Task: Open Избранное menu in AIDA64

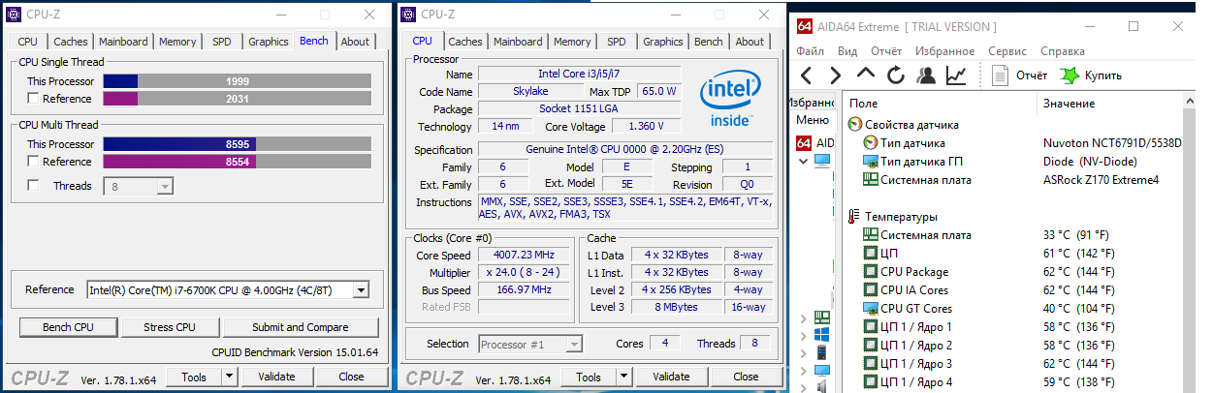Action: [945, 51]
